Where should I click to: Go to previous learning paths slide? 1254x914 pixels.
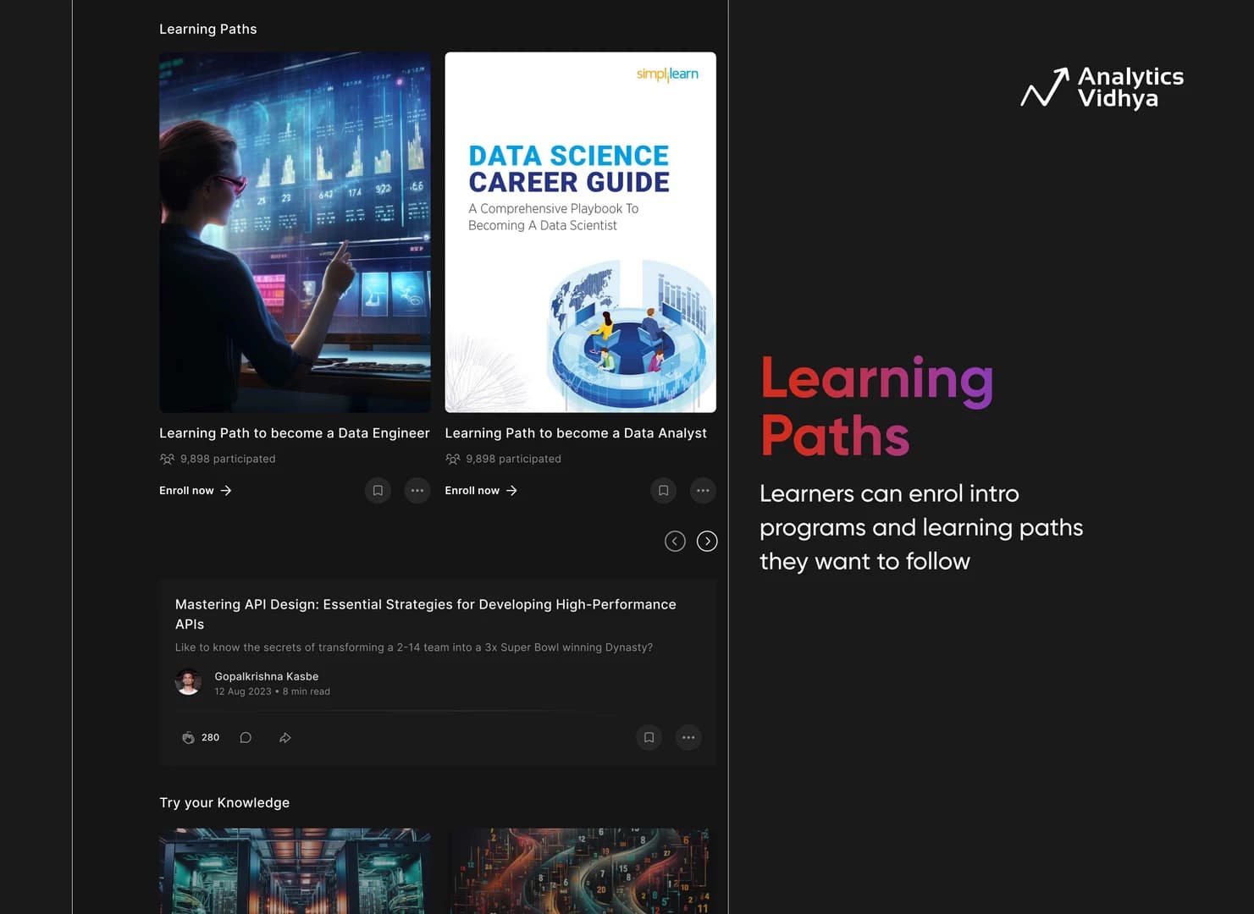tap(675, 542)
